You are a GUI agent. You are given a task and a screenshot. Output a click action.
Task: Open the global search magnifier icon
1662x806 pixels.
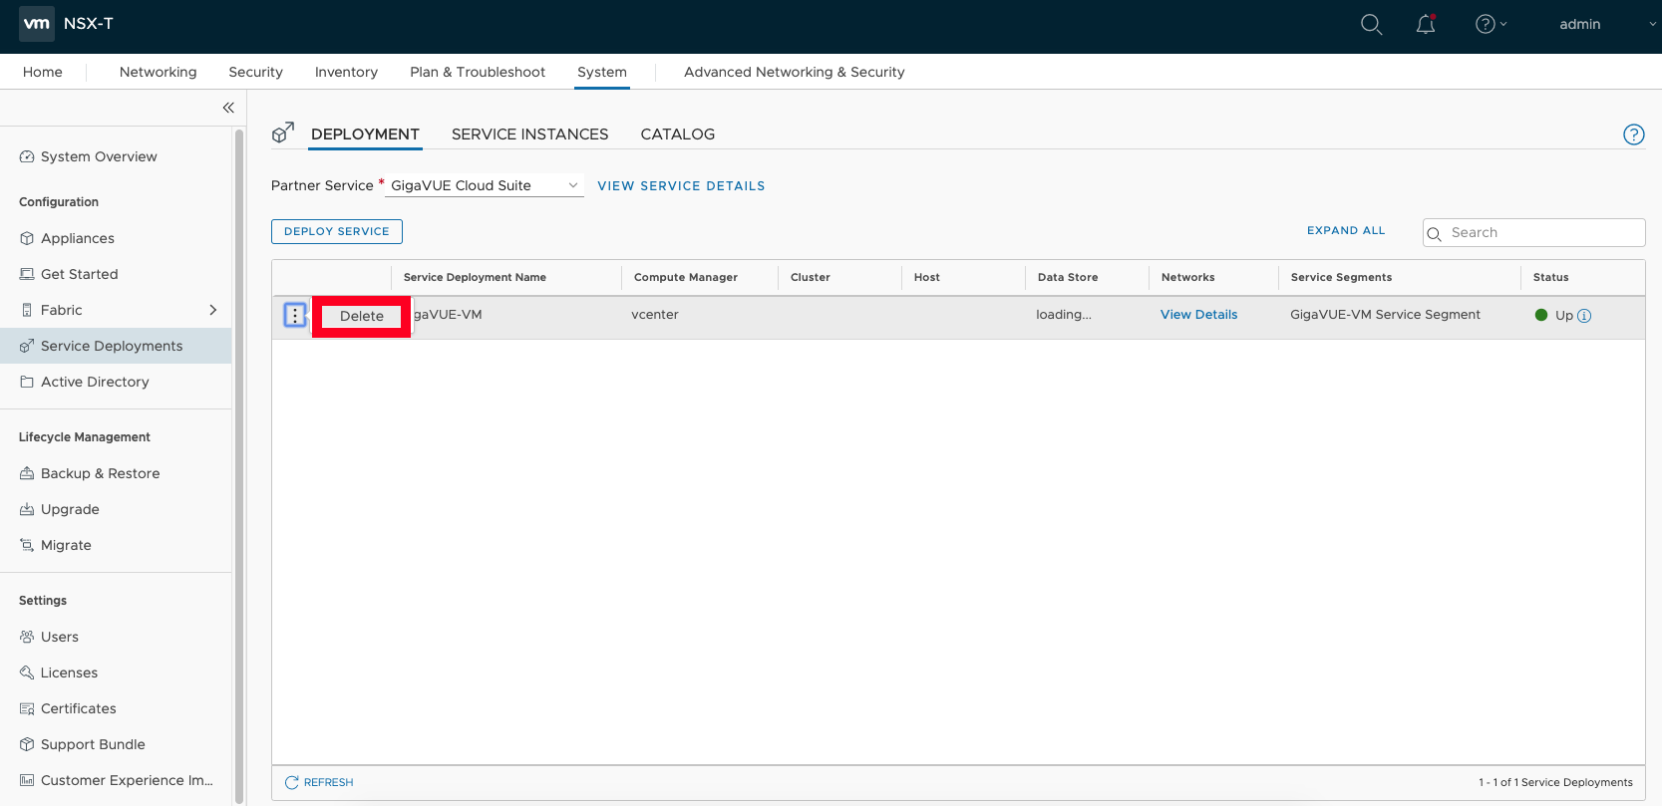pos(1372,25)
